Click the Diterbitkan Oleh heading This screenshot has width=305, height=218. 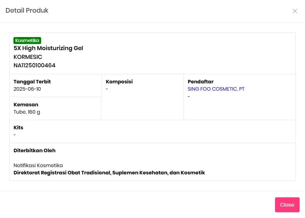pos(34,150)
